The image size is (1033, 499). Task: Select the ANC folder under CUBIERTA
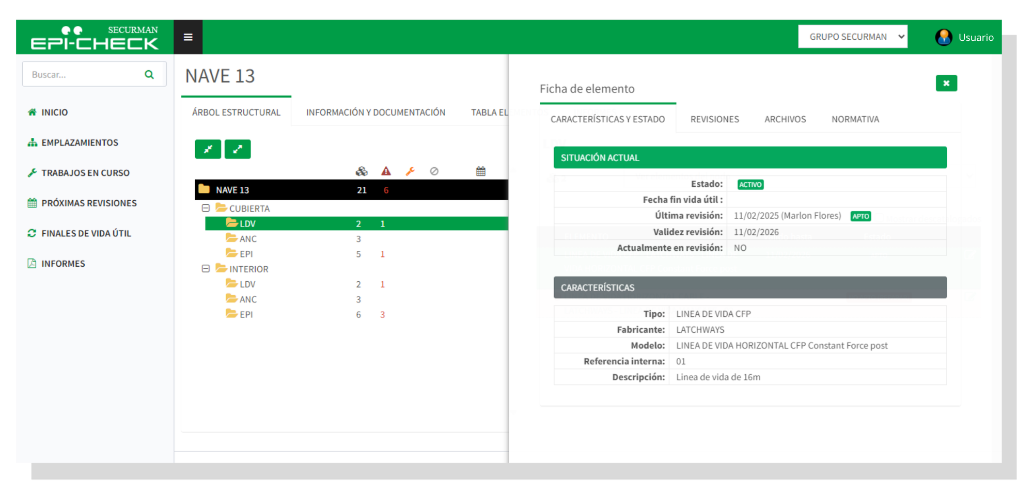(247, 239)
